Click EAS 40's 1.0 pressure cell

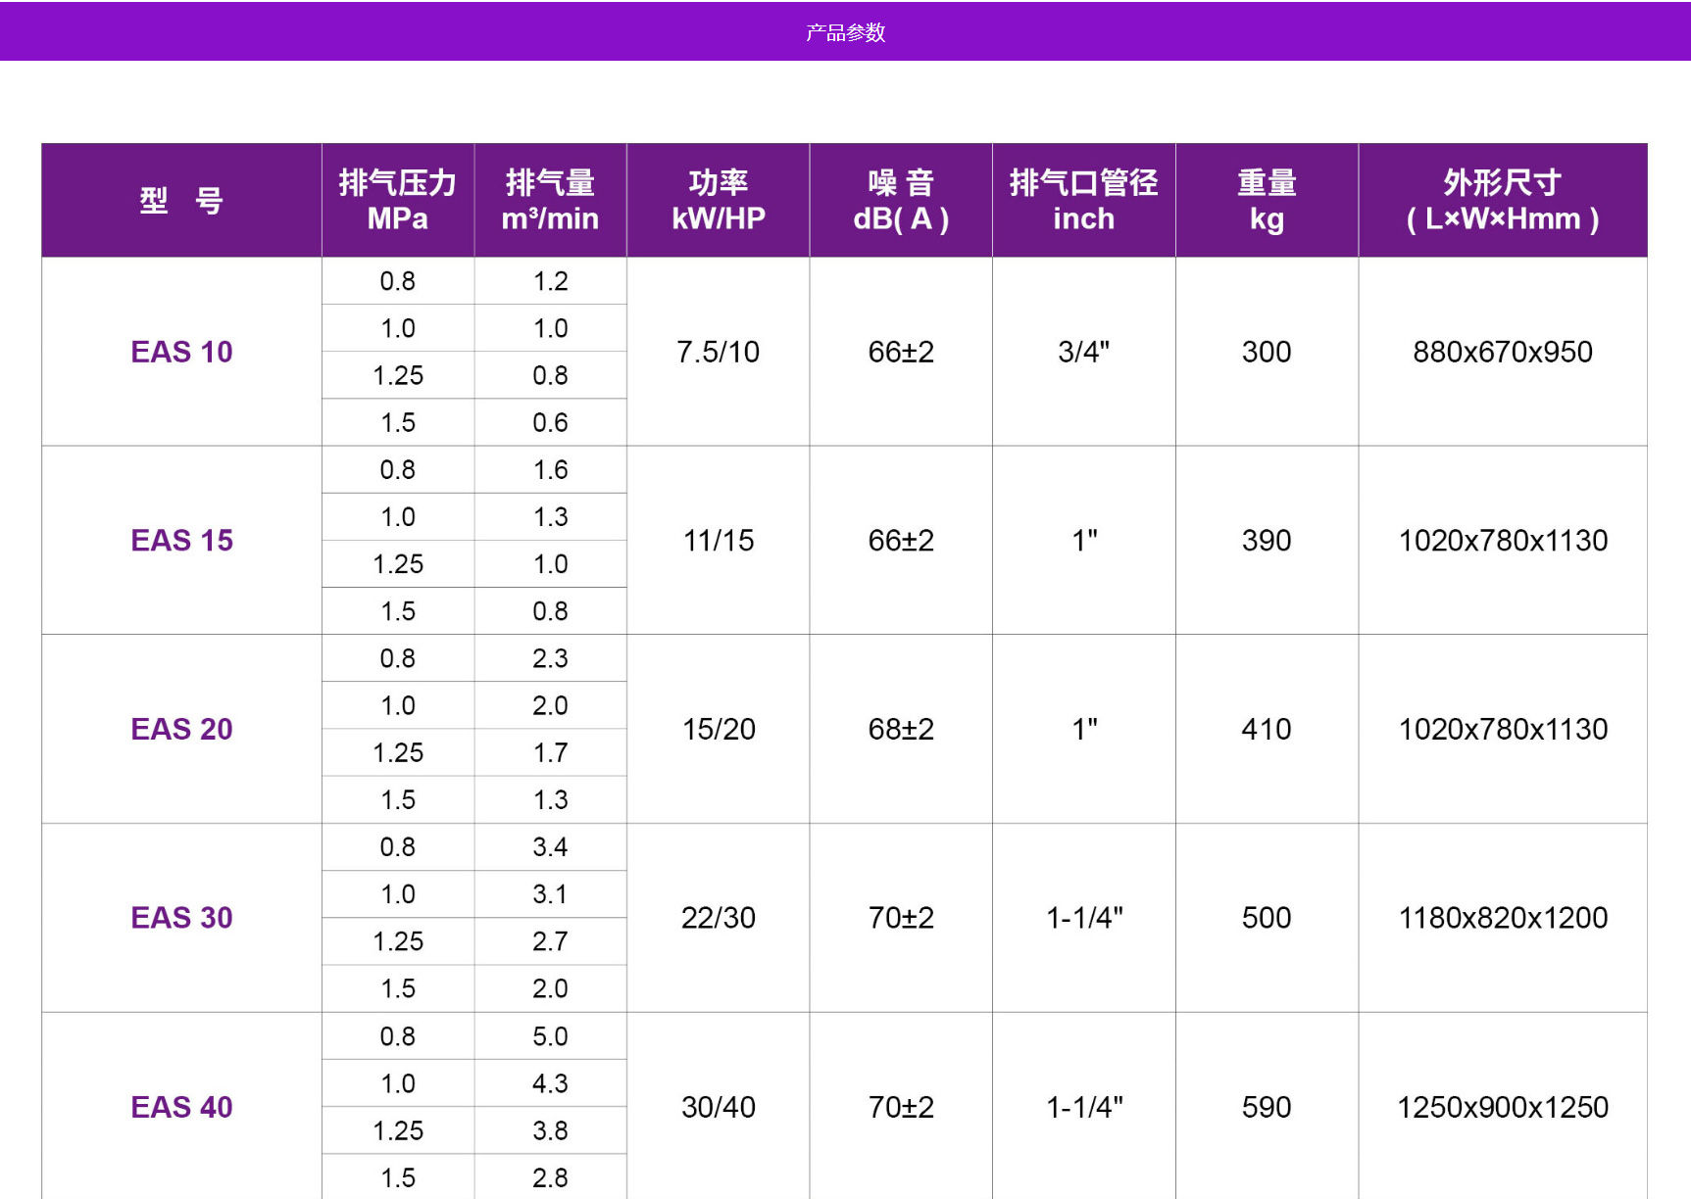click(x=398, y=1082)
